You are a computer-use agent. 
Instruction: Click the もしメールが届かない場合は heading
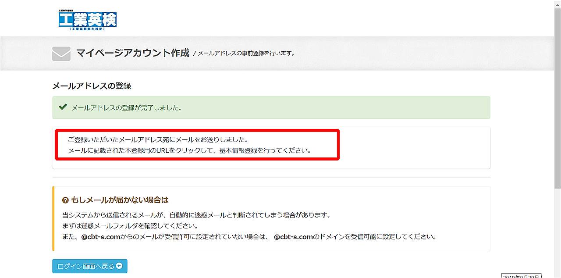120,200
